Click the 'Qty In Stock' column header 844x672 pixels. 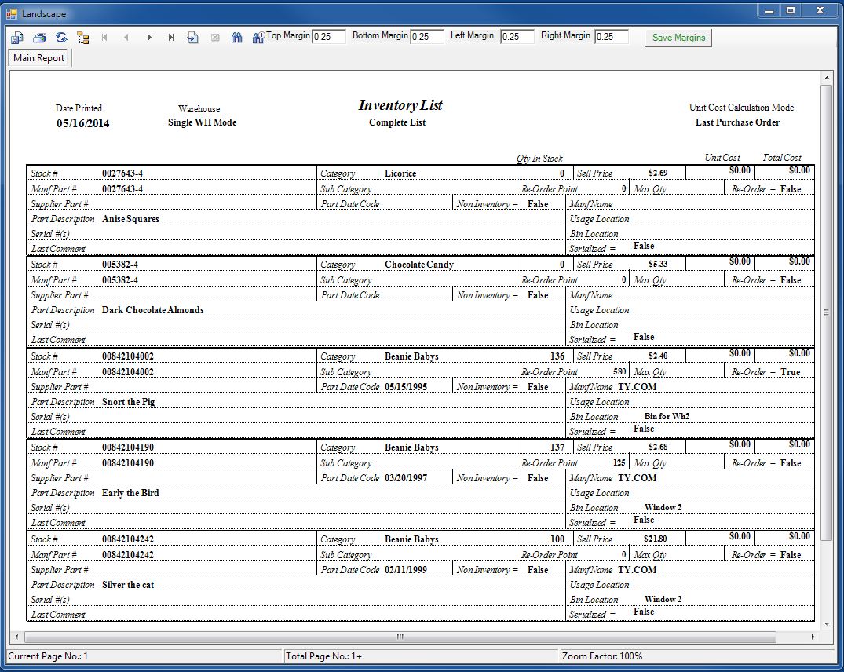click(x=539, y=158)
